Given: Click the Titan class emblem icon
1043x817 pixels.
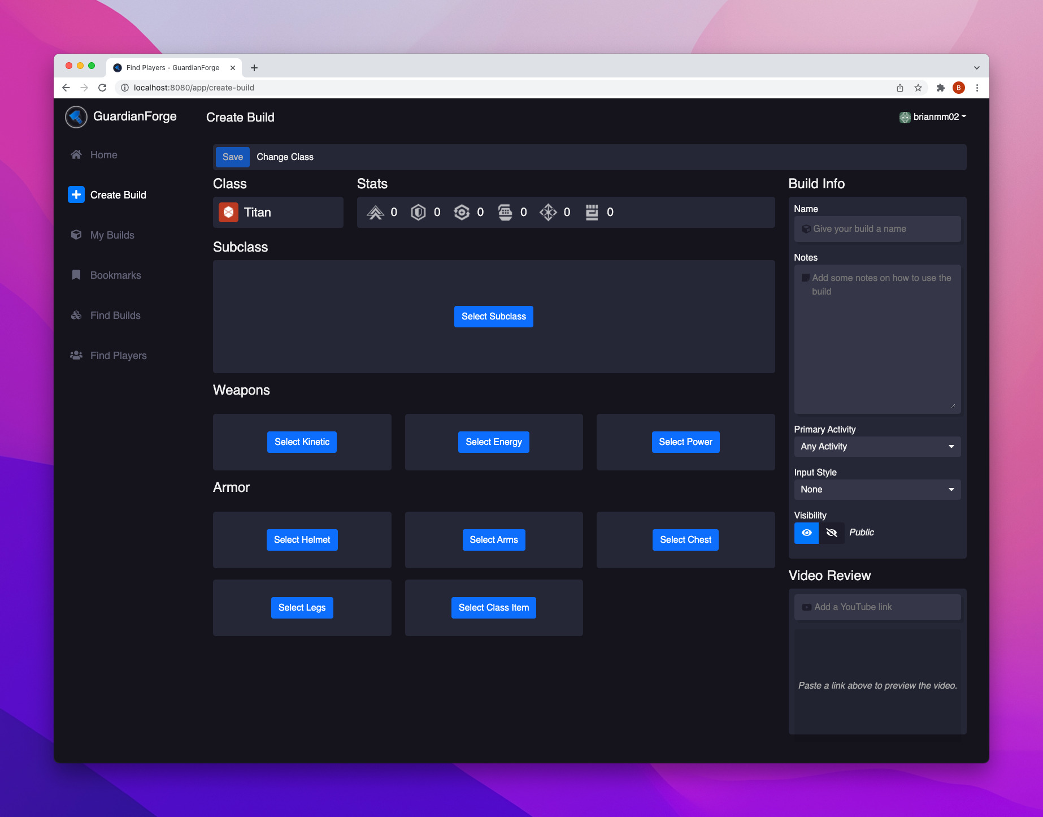Looking at the screenshot, I should coord(228,212).
